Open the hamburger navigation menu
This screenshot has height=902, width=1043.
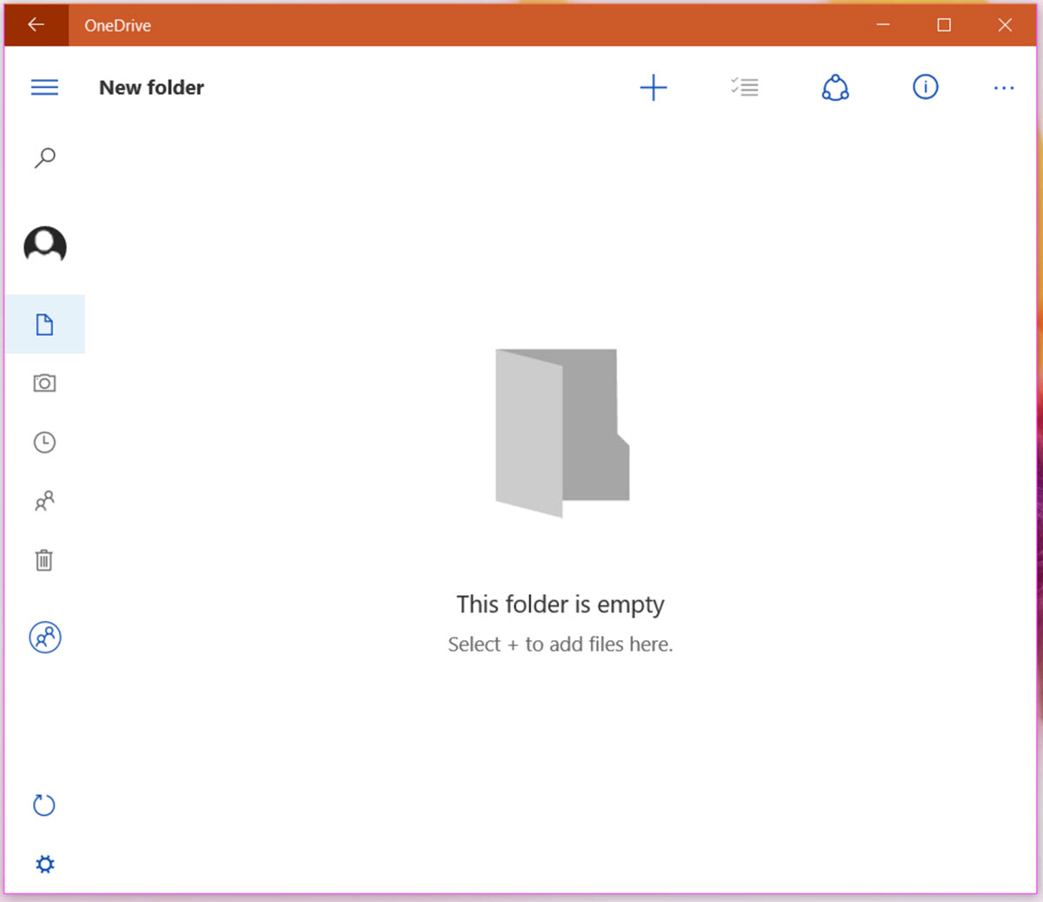(x=44, y=87)
